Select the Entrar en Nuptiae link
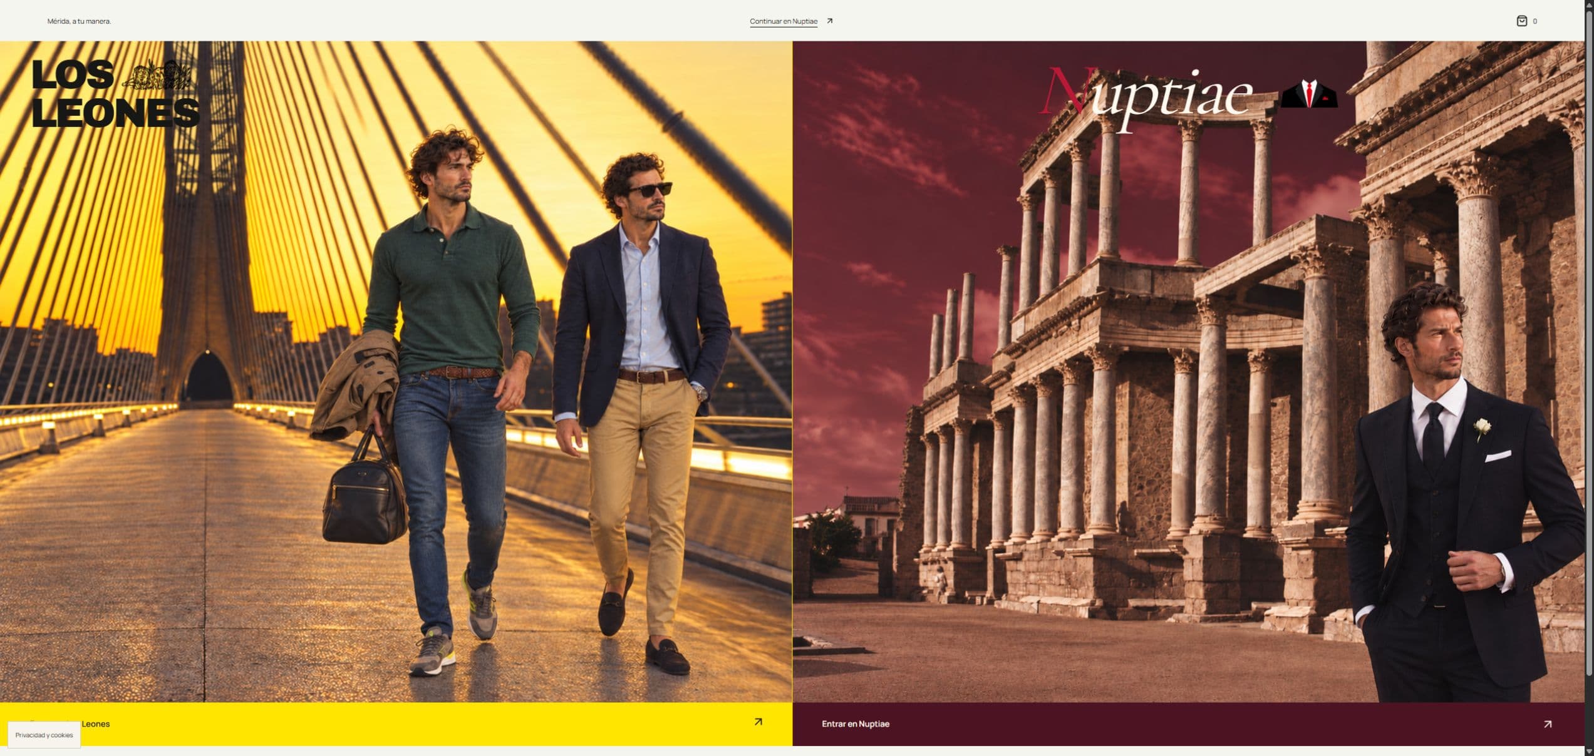 tap(855, 724)
